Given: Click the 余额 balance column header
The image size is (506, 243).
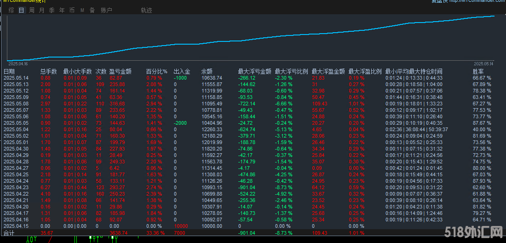Looking at the screenshot, I should pos(207,72).
